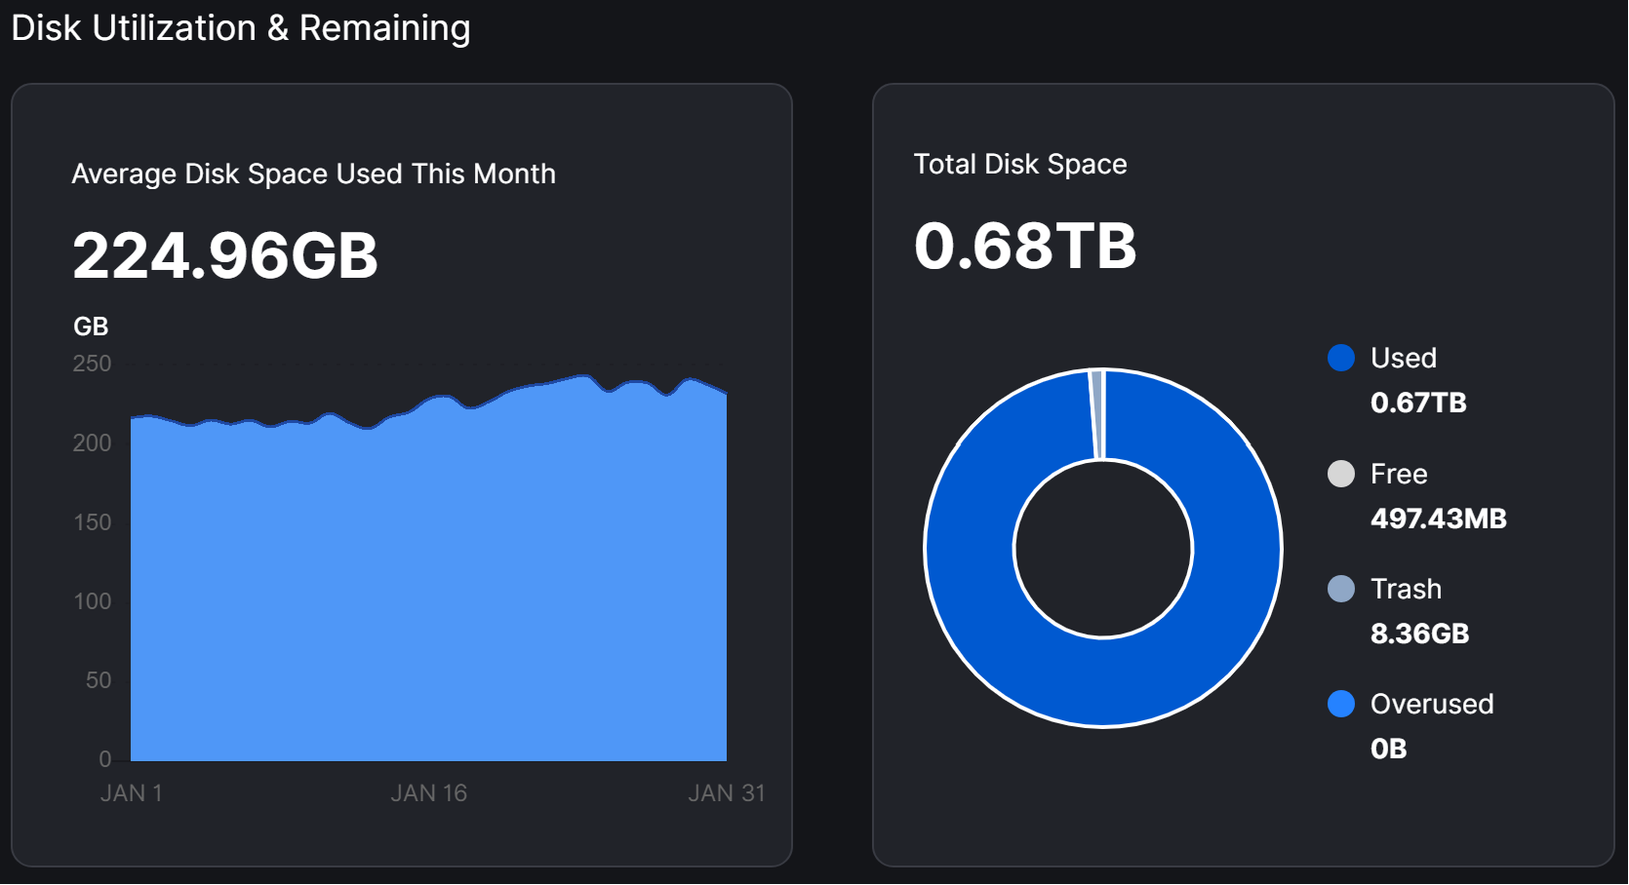Click the Overused legend color dot
Screen dimensions: 1629x885
pos(1341,704)
